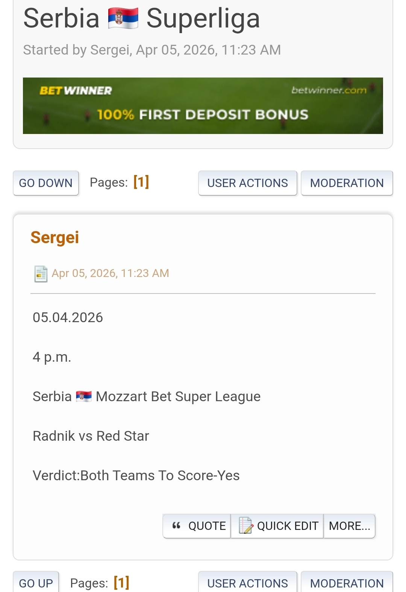The width and height of the screenshot is (406, 592).
Task: Click the Serbia flag in the thread title
Action: pyautogui.click(x=123, y=19)
